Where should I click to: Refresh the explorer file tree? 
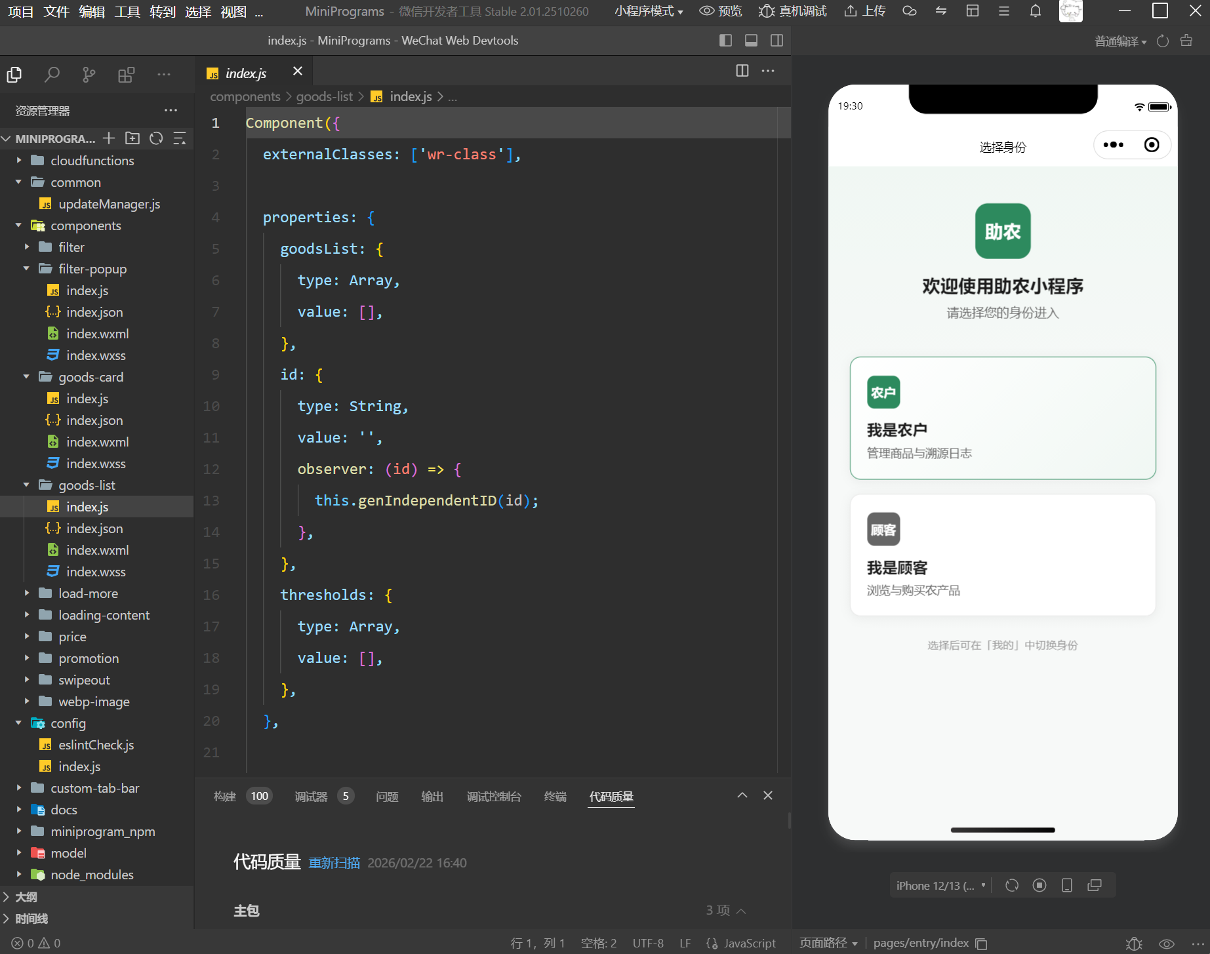pyautogui.click(x=156, y=138)
